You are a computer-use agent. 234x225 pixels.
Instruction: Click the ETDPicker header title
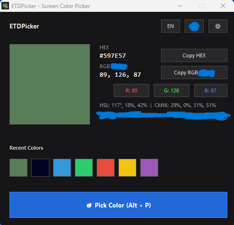pyautogui.click(x=24, y=26)
